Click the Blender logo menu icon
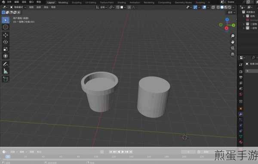The image size is (258, 164). click(x=3, y=2)
